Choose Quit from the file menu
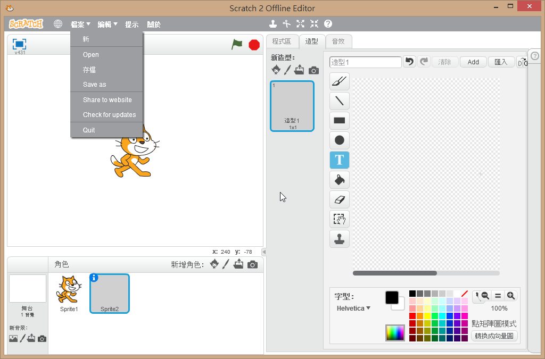 click(106, 130)
